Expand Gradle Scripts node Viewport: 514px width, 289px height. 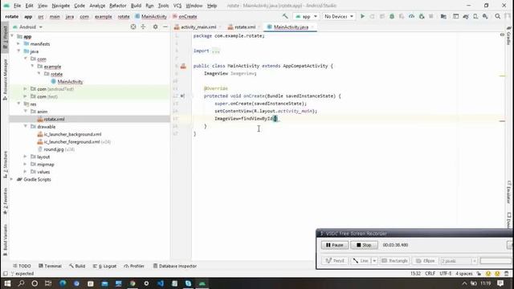12,179
